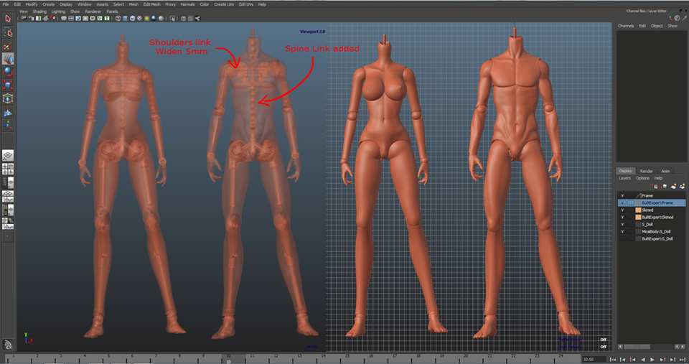Viewport: 689px width, 364px height.
Task: Open the Create UVs menu
Action: pyautogui.click(x=224, y=4)
